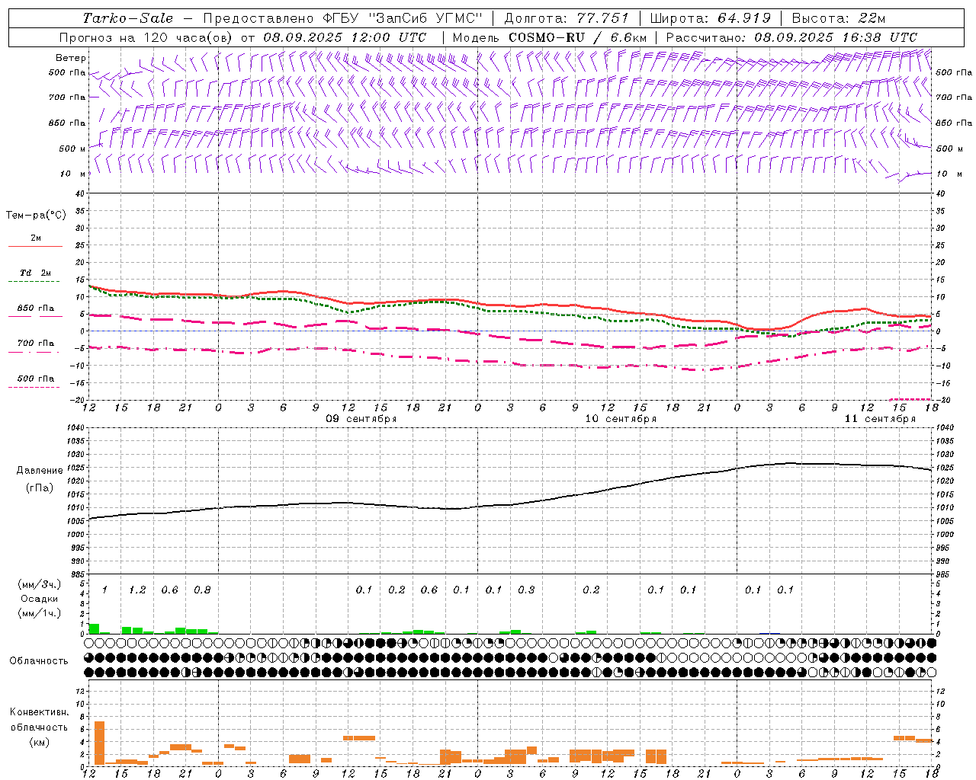Viewport: 976px width, 780px height.
Task: Click the 'Высота: 22м' elevation value
Action: [839, 18]
